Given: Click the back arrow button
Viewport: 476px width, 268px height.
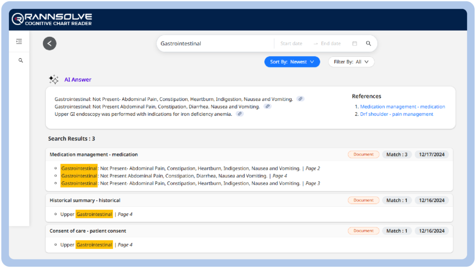Looking at the screenshot, I should 50,44.
